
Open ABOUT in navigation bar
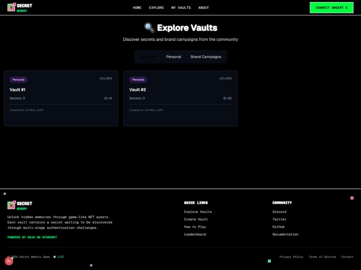[x=204, y=8]
